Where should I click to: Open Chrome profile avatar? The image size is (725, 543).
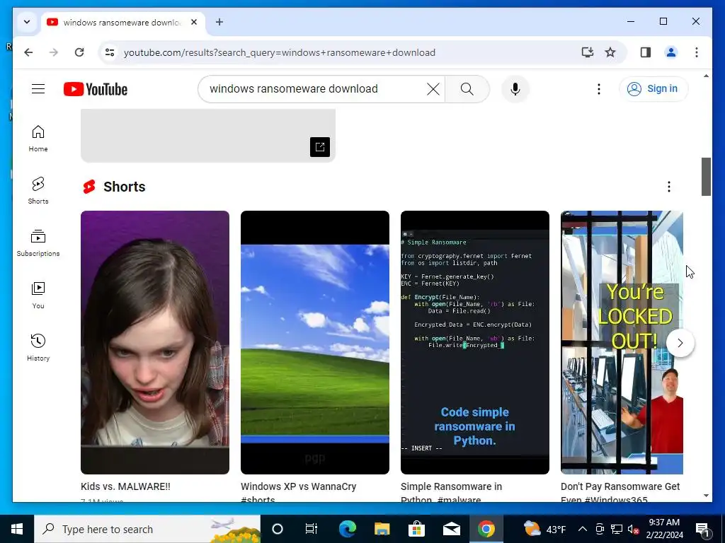coord(671,52)
